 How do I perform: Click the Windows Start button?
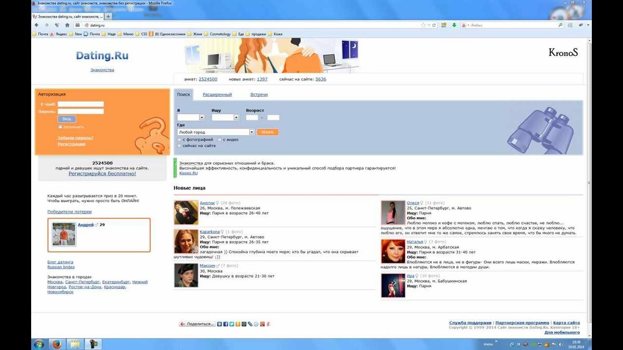coord(39,344)
